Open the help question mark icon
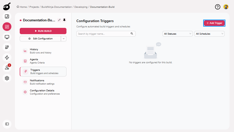Image resolution: width=234 pixels, height=132 pixels. click(x=218, y=7)
